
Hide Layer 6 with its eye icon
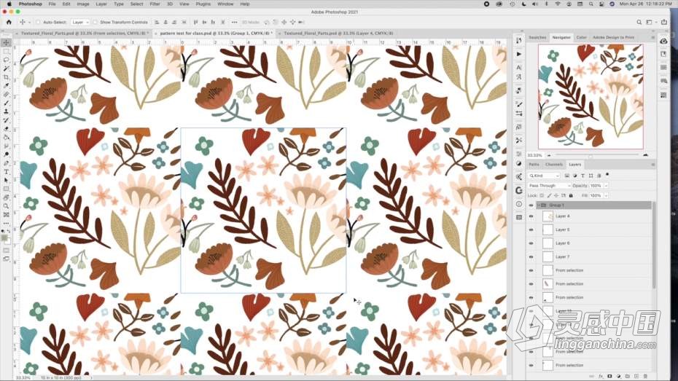point(531,243)
